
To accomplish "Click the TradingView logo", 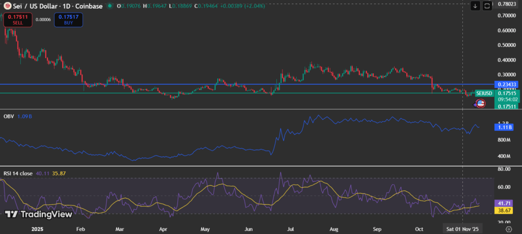I will (x=38, y=214).
